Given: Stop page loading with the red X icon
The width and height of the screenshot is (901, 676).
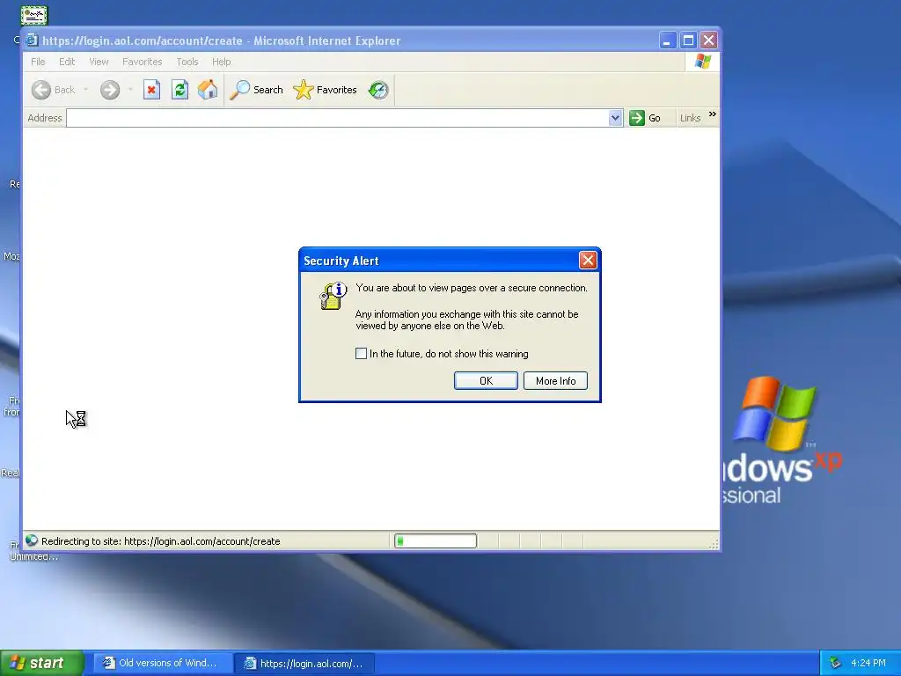Looking at the screenshot, I should [151, 90].
